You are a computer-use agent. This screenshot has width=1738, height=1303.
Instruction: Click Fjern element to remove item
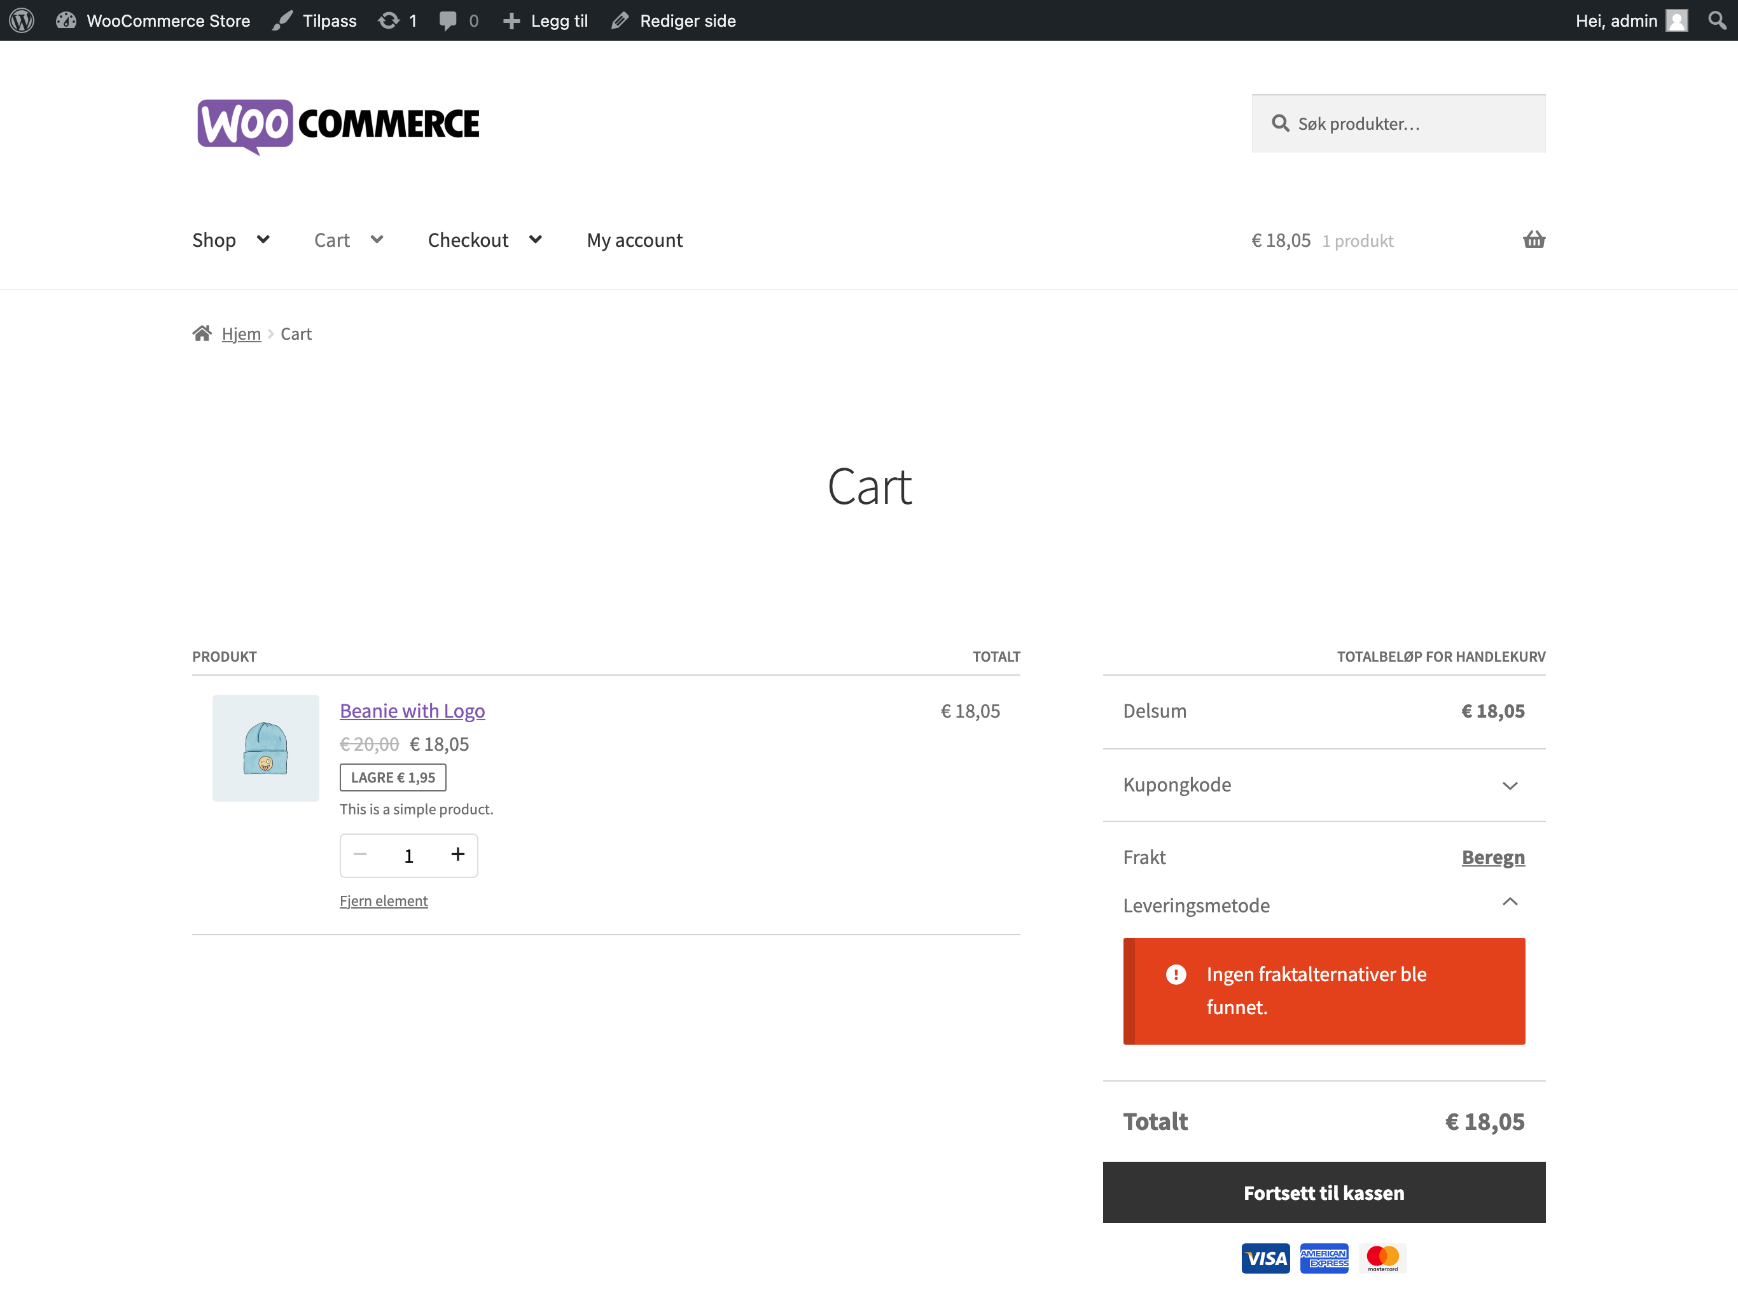click(384, 901)
